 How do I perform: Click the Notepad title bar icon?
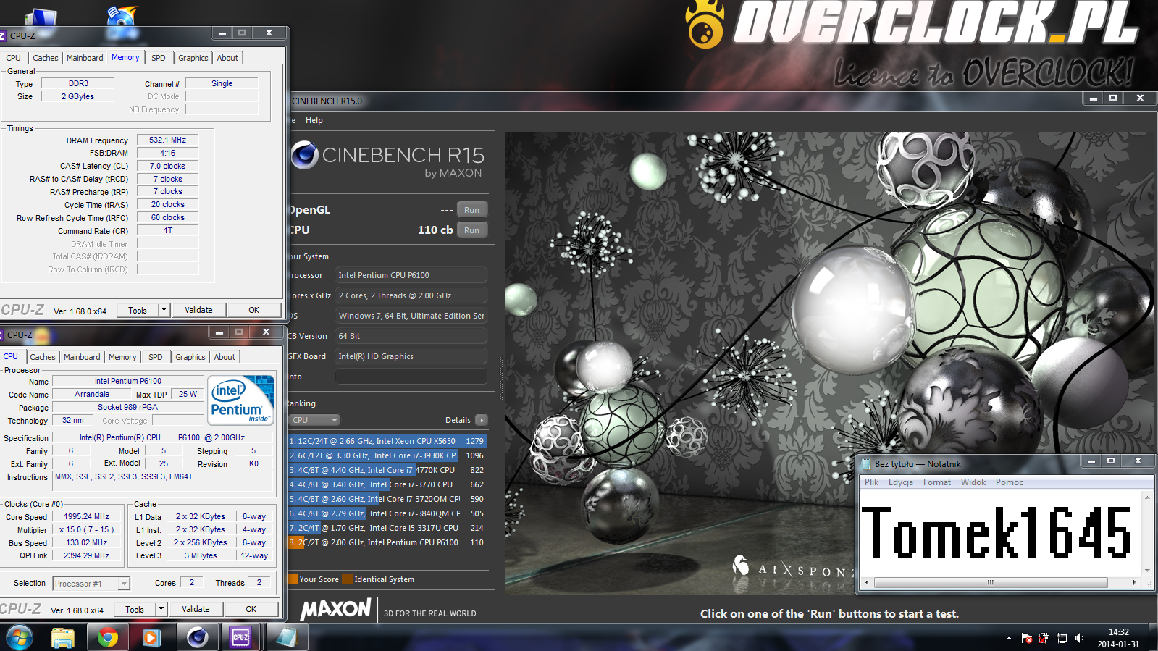(x=865, y=464)
